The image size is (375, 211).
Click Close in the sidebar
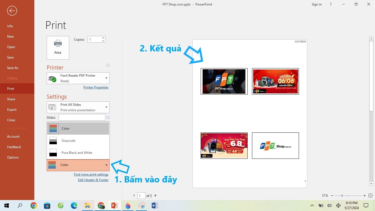pos(17,120)
